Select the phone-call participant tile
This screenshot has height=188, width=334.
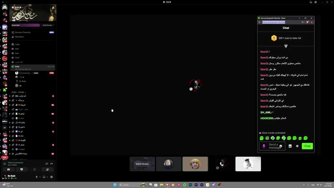pos(222,164)
